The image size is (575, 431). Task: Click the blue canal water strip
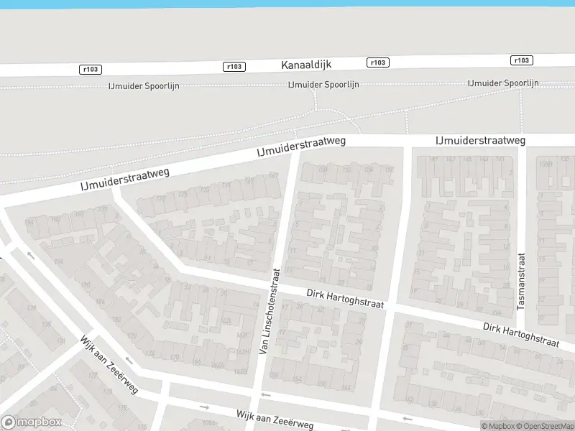pyautogui.click(x=287, y=4)
